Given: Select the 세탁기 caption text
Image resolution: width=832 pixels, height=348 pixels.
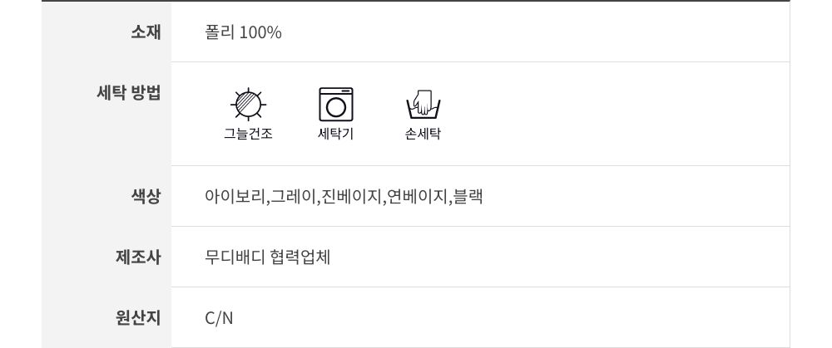Looking at the screenshot, I should click(336, 134).
